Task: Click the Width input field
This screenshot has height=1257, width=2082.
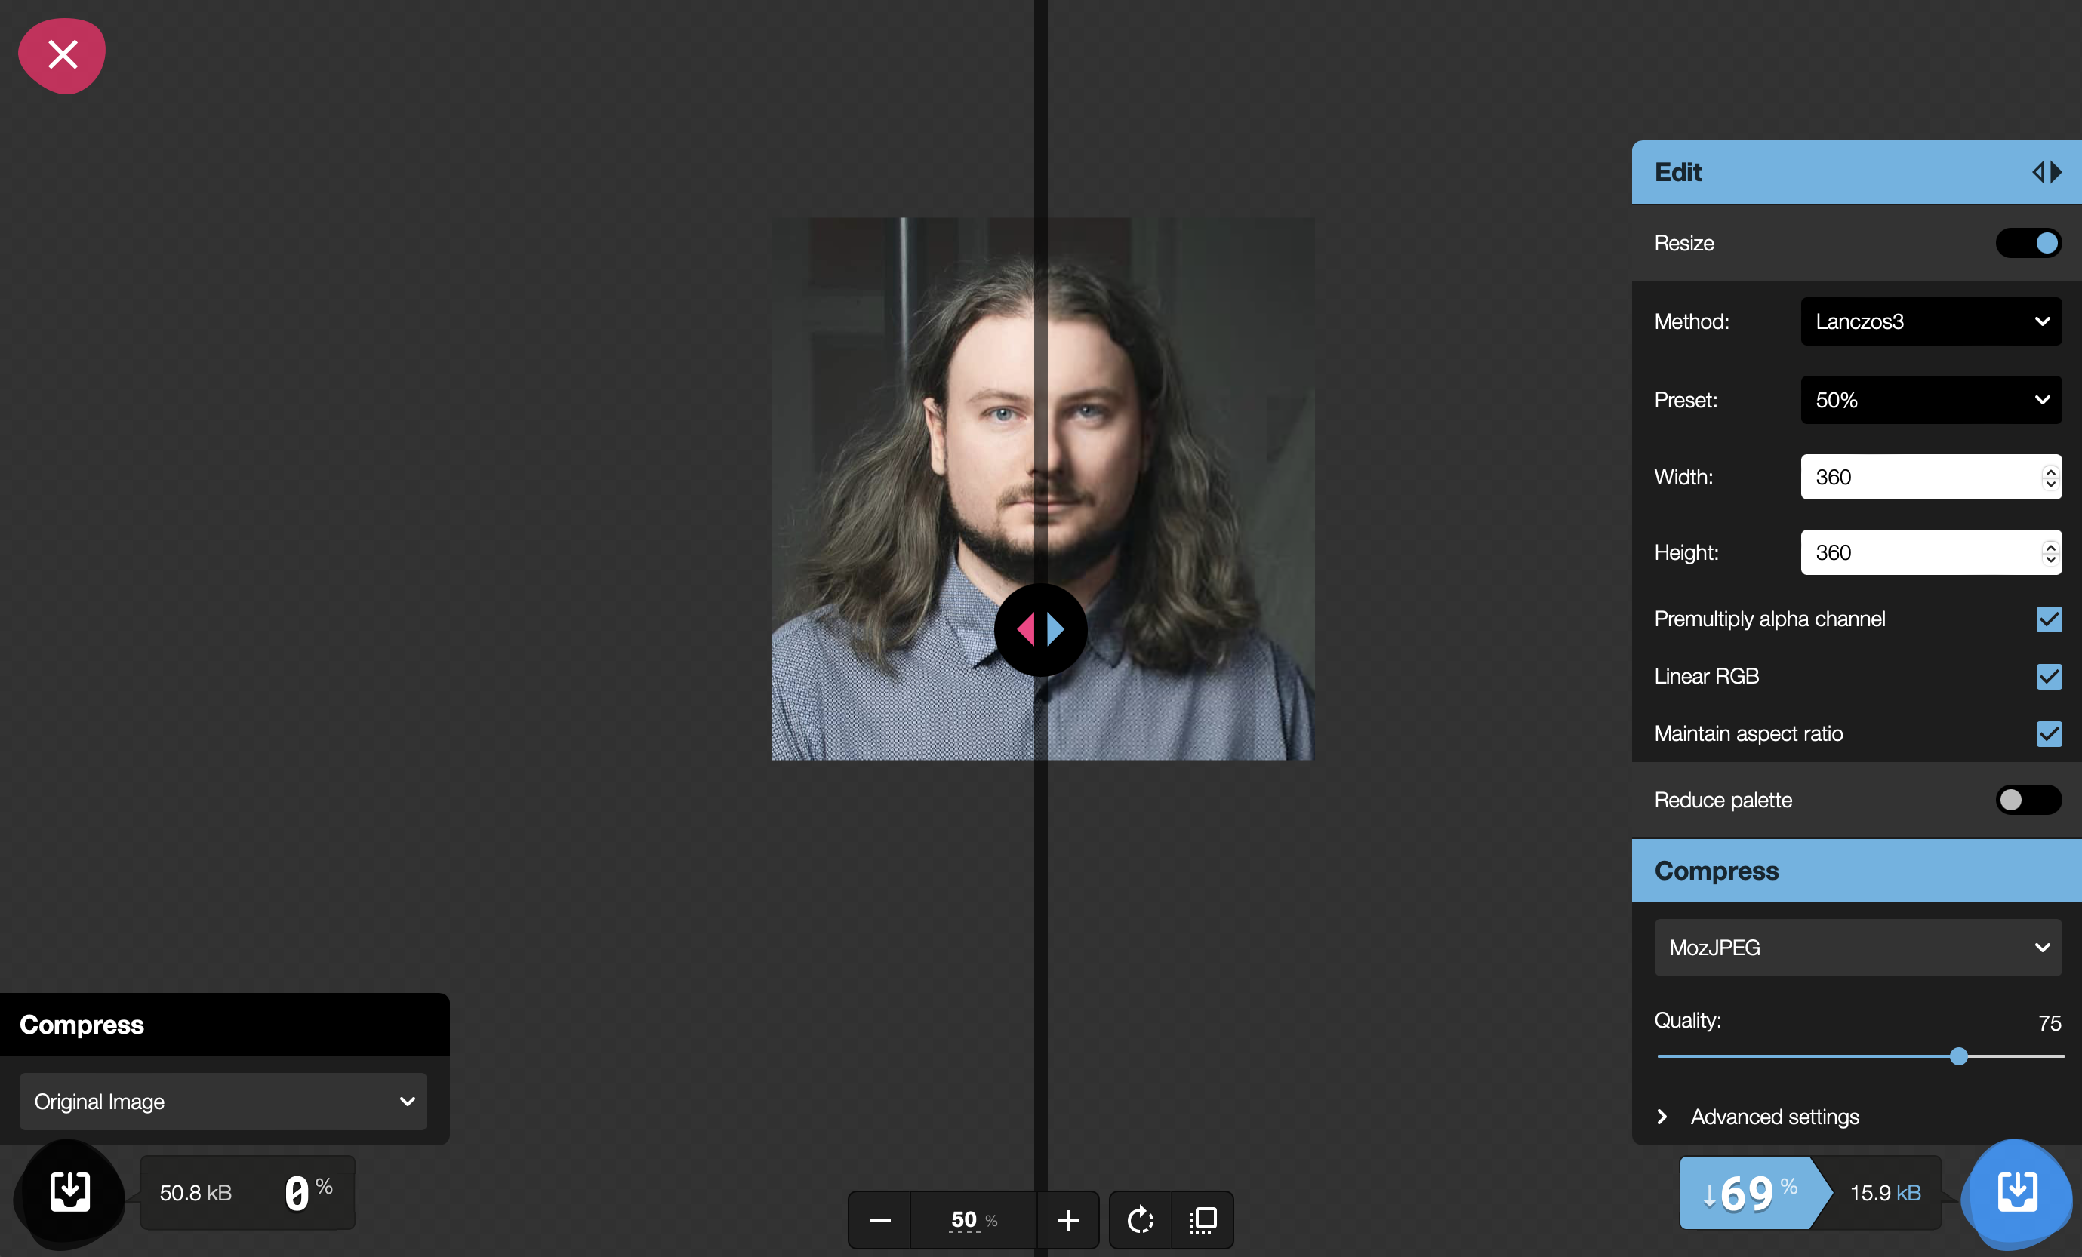Action: 1918,478
